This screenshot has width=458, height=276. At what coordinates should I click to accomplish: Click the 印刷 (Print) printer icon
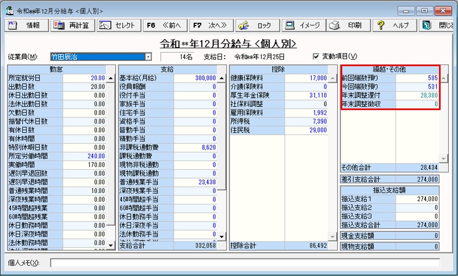click(336, 25)
